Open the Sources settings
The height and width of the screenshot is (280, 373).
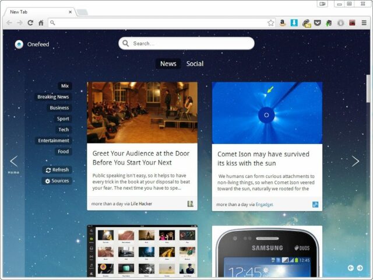[57, 181]
